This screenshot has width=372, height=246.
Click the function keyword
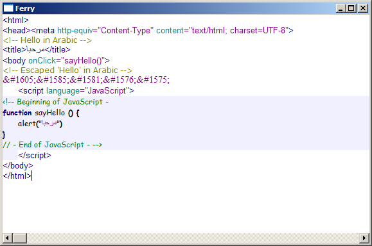(17, 113)
